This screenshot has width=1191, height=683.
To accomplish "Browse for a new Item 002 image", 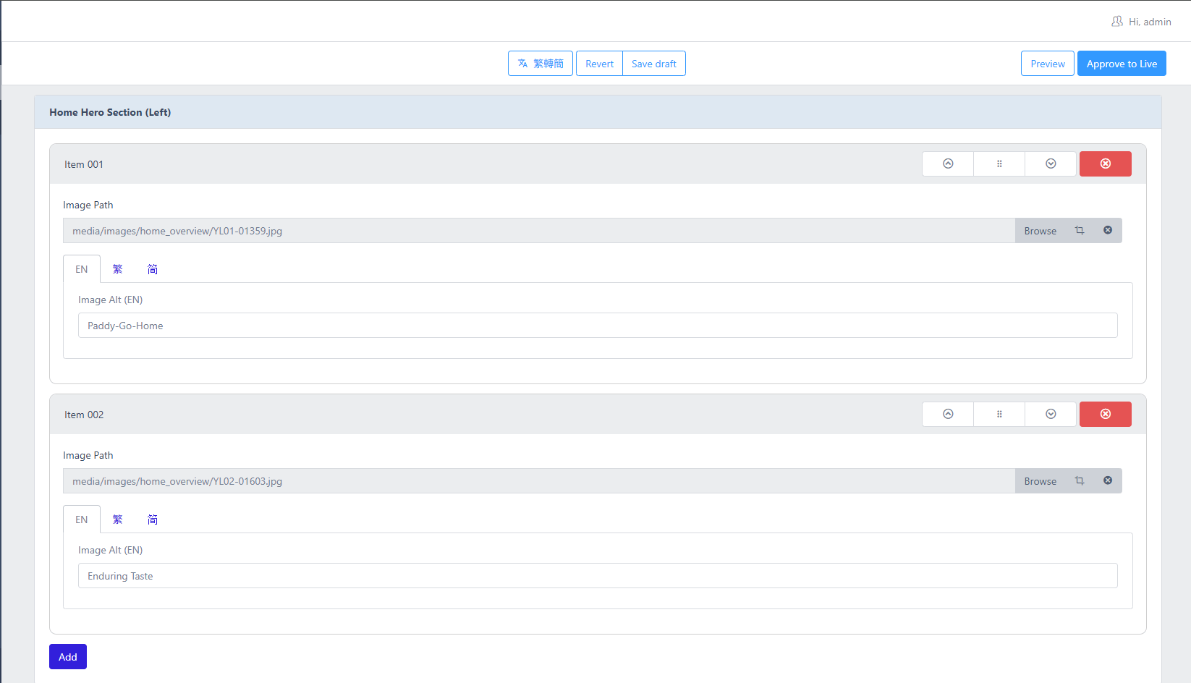I will coord(1040,480).
